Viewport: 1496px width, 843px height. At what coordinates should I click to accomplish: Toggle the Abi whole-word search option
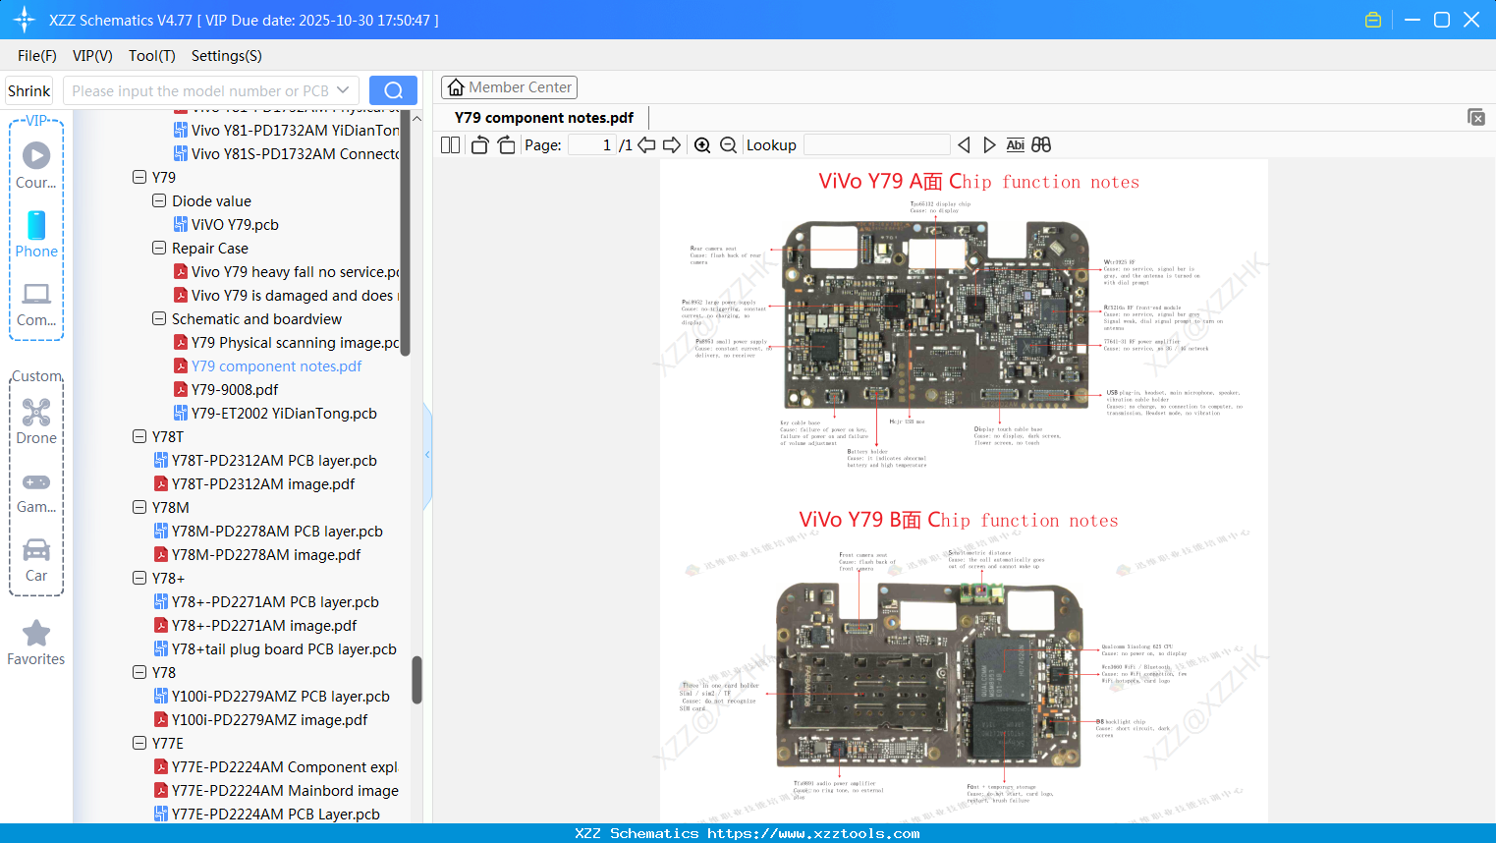1015,144
